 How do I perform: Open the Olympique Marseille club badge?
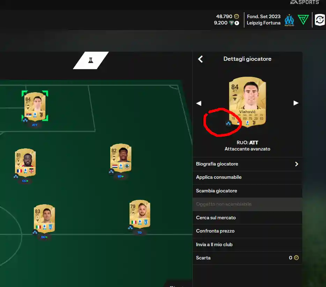[289, 20]
